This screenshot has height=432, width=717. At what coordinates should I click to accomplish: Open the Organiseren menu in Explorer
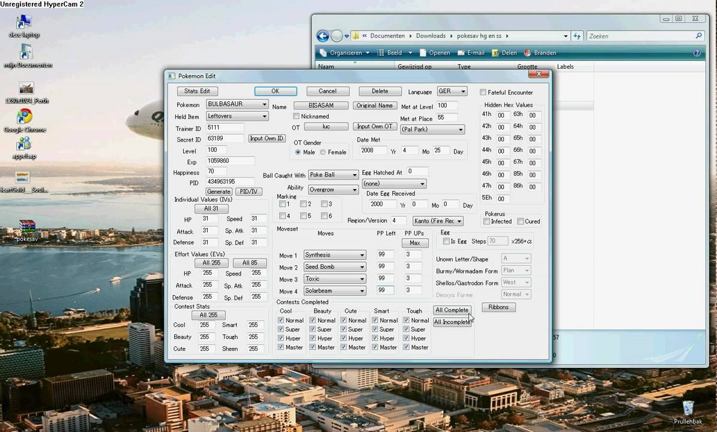(345, 53)
